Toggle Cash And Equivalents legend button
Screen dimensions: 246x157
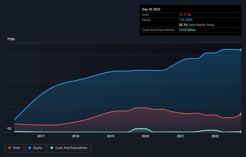(69, 148)
